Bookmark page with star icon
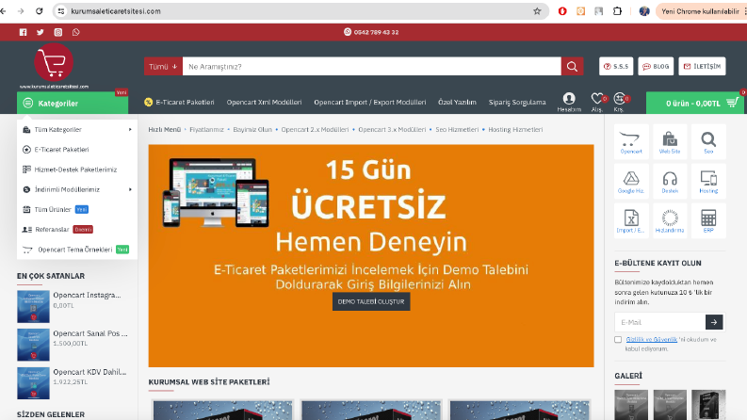Viewport: 747px width, 420px height. click(537, 11)
